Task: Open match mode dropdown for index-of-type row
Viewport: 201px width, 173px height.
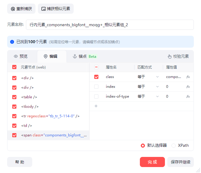Action: click(x=148, y=96)
